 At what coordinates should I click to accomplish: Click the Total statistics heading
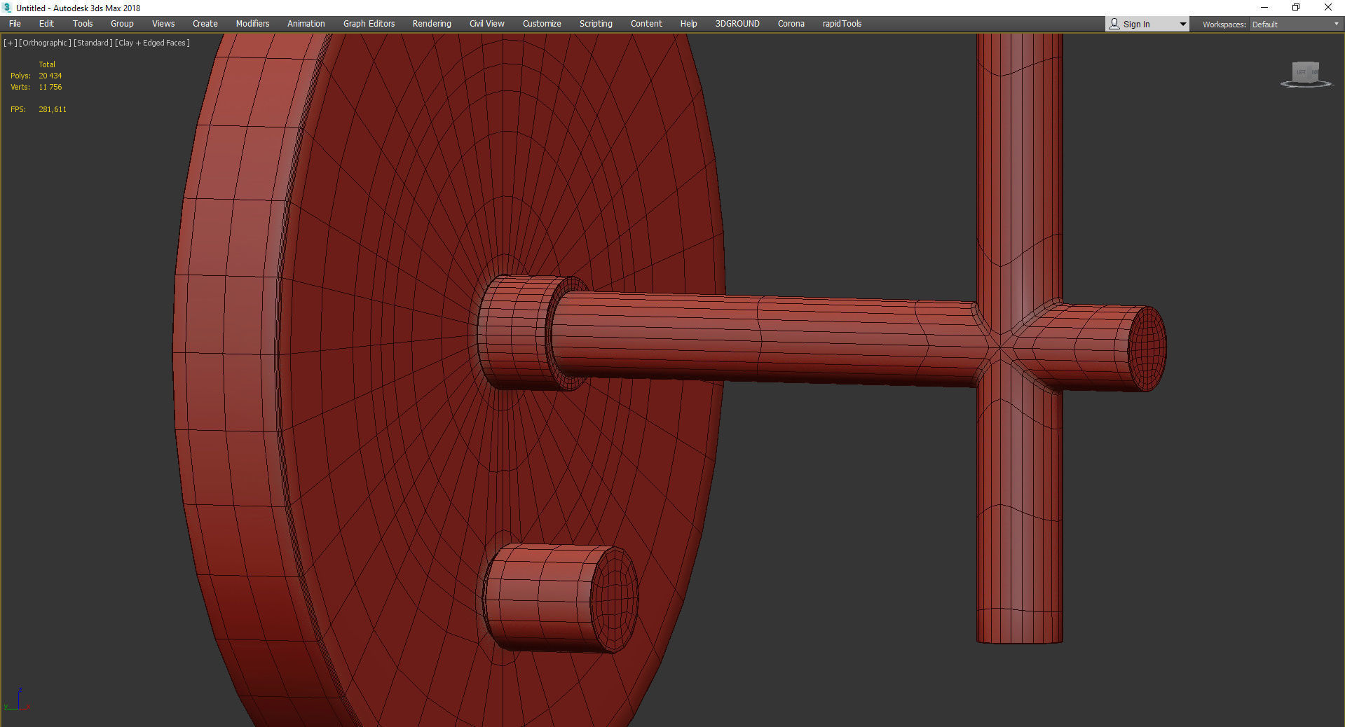tap(47, 64)
